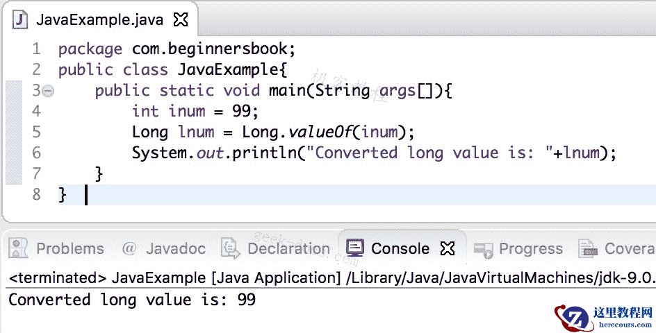
Task: Click the Declaration view icon
Action: [x=230, y=248]
